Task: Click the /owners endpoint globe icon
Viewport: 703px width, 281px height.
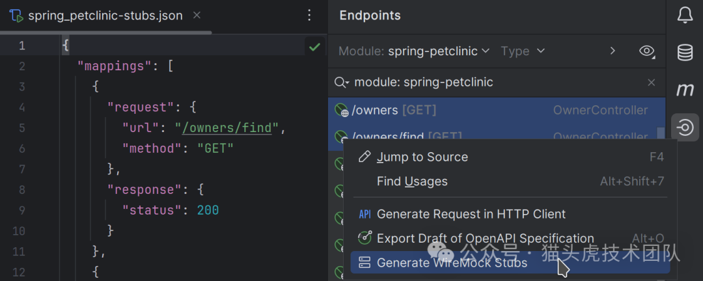Action: click(x=342, y=111)
